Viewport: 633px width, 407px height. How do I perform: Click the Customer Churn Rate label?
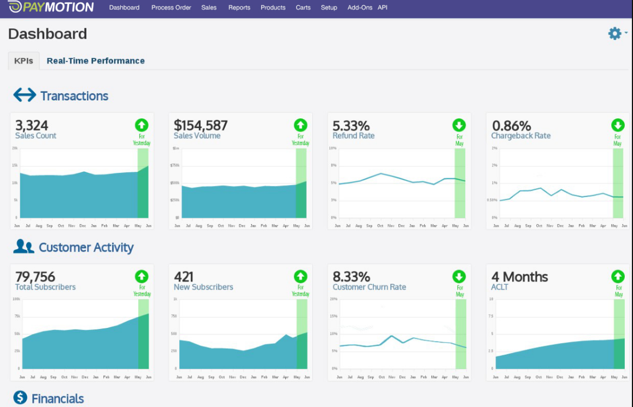click(x=368, y=286)
